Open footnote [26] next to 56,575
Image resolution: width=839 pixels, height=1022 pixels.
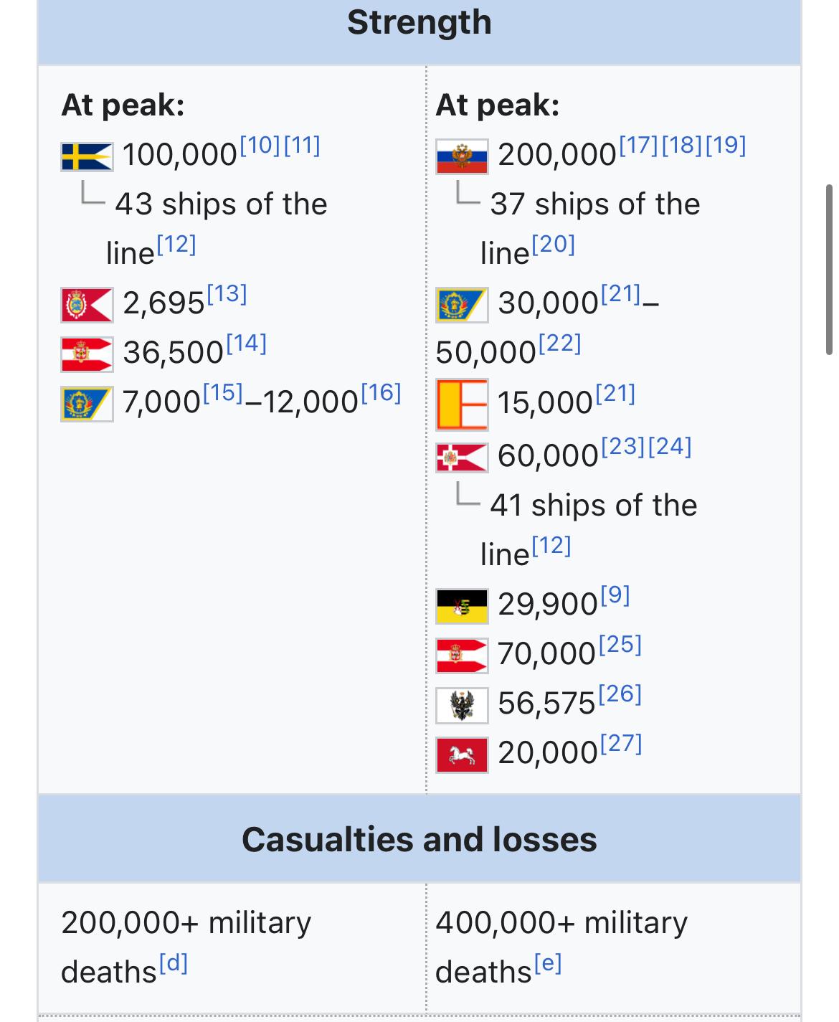pos(620,694)
